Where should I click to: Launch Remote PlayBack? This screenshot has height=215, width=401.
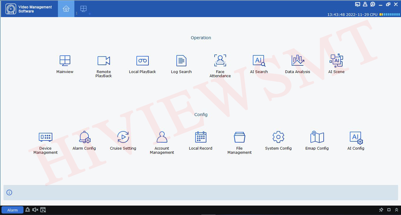[103, 61]
